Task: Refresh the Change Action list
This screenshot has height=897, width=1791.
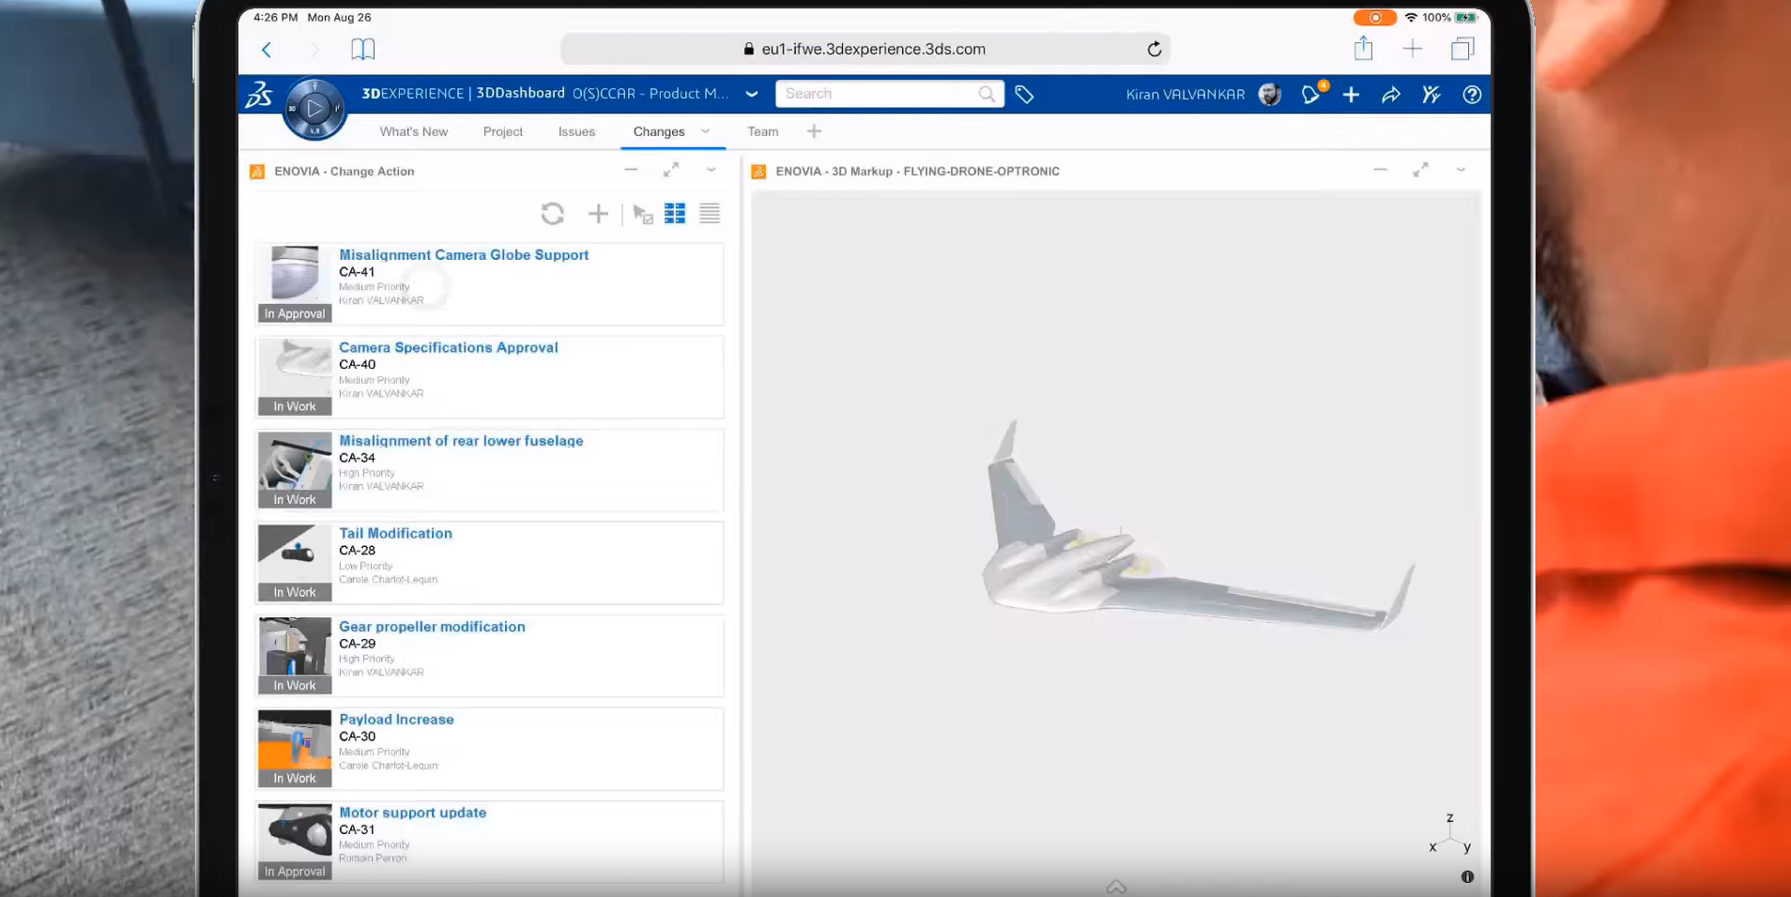Action: (x=552, y=214)
